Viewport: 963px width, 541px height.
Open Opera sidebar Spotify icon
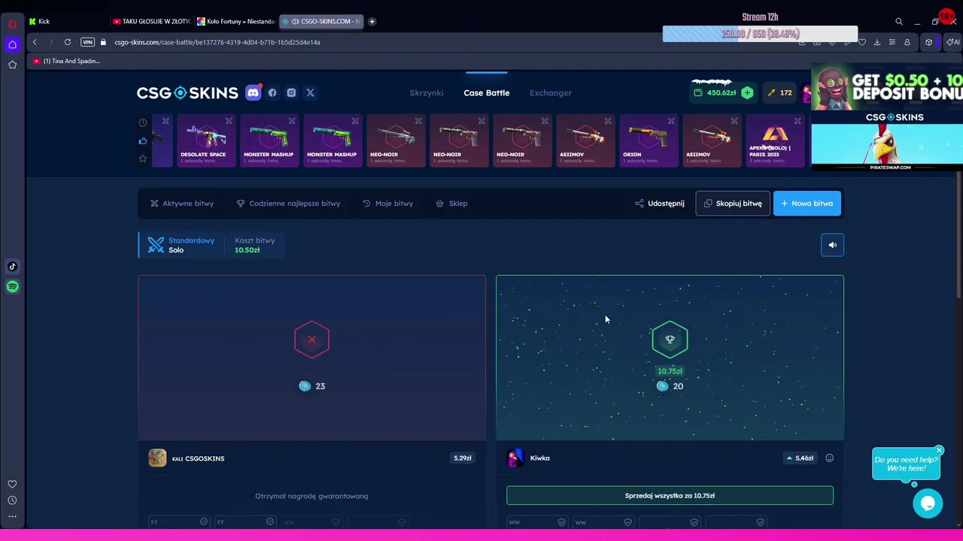pos(12,286)
